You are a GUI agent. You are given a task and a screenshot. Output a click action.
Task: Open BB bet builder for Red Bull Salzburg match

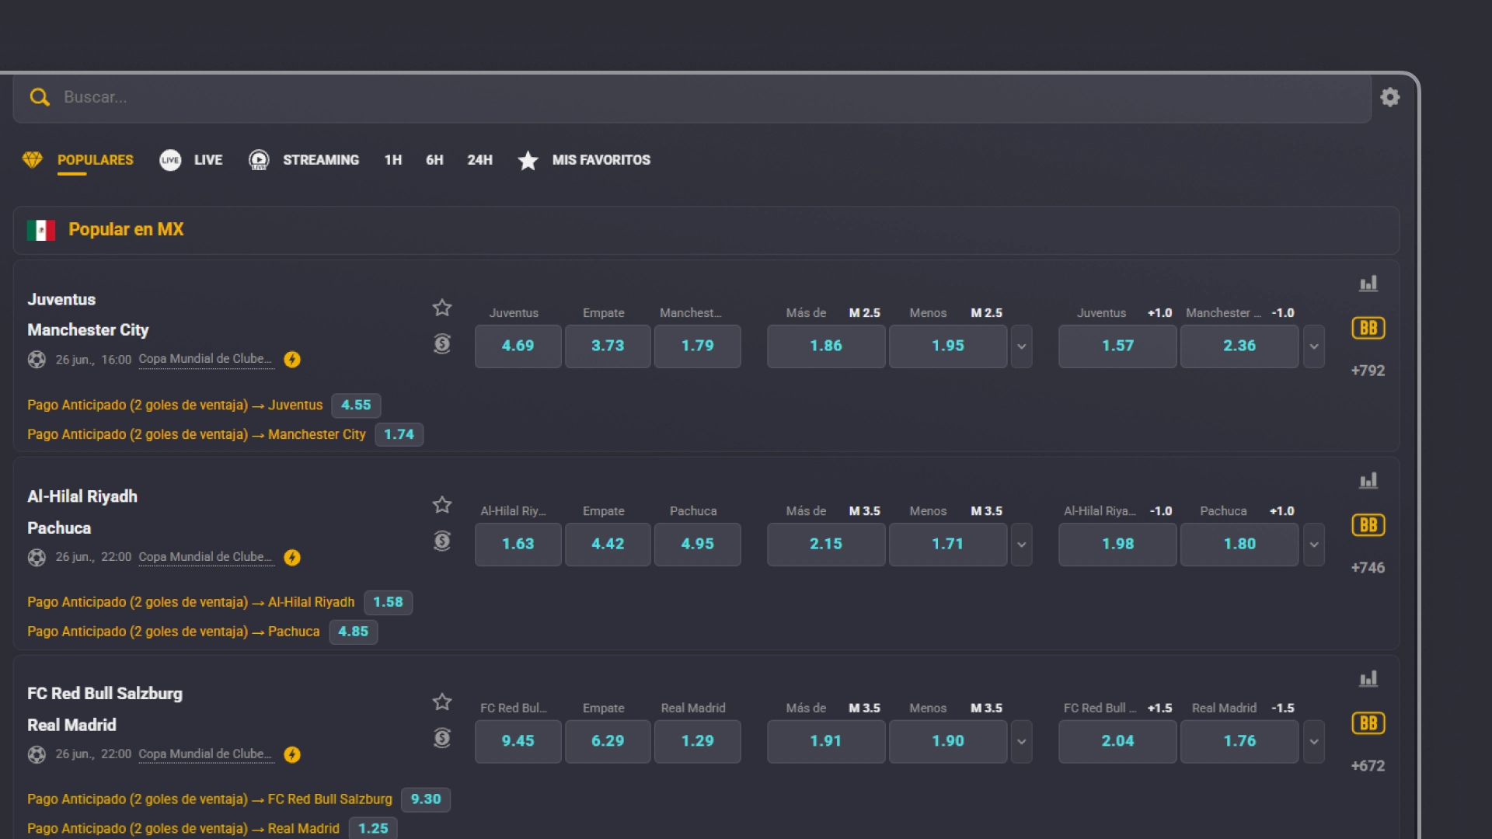pos(1368,723)
